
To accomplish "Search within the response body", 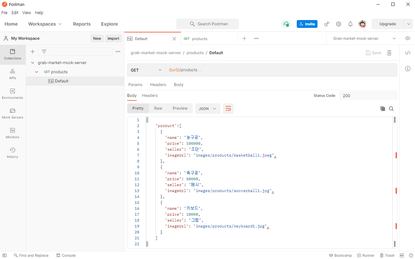I will point(391,109).
